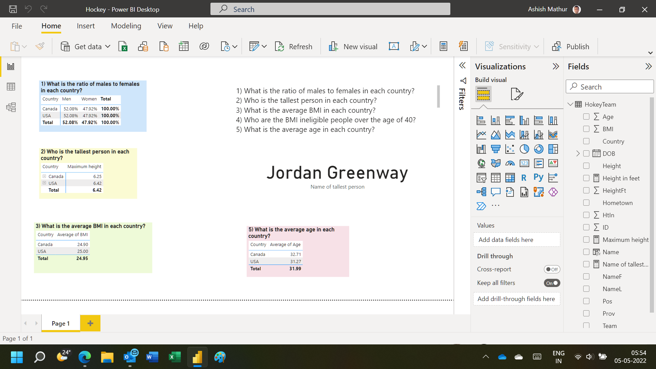Switch to Model view in left sidebar
Screen dimensions: 656x369
tap(11, 107)
